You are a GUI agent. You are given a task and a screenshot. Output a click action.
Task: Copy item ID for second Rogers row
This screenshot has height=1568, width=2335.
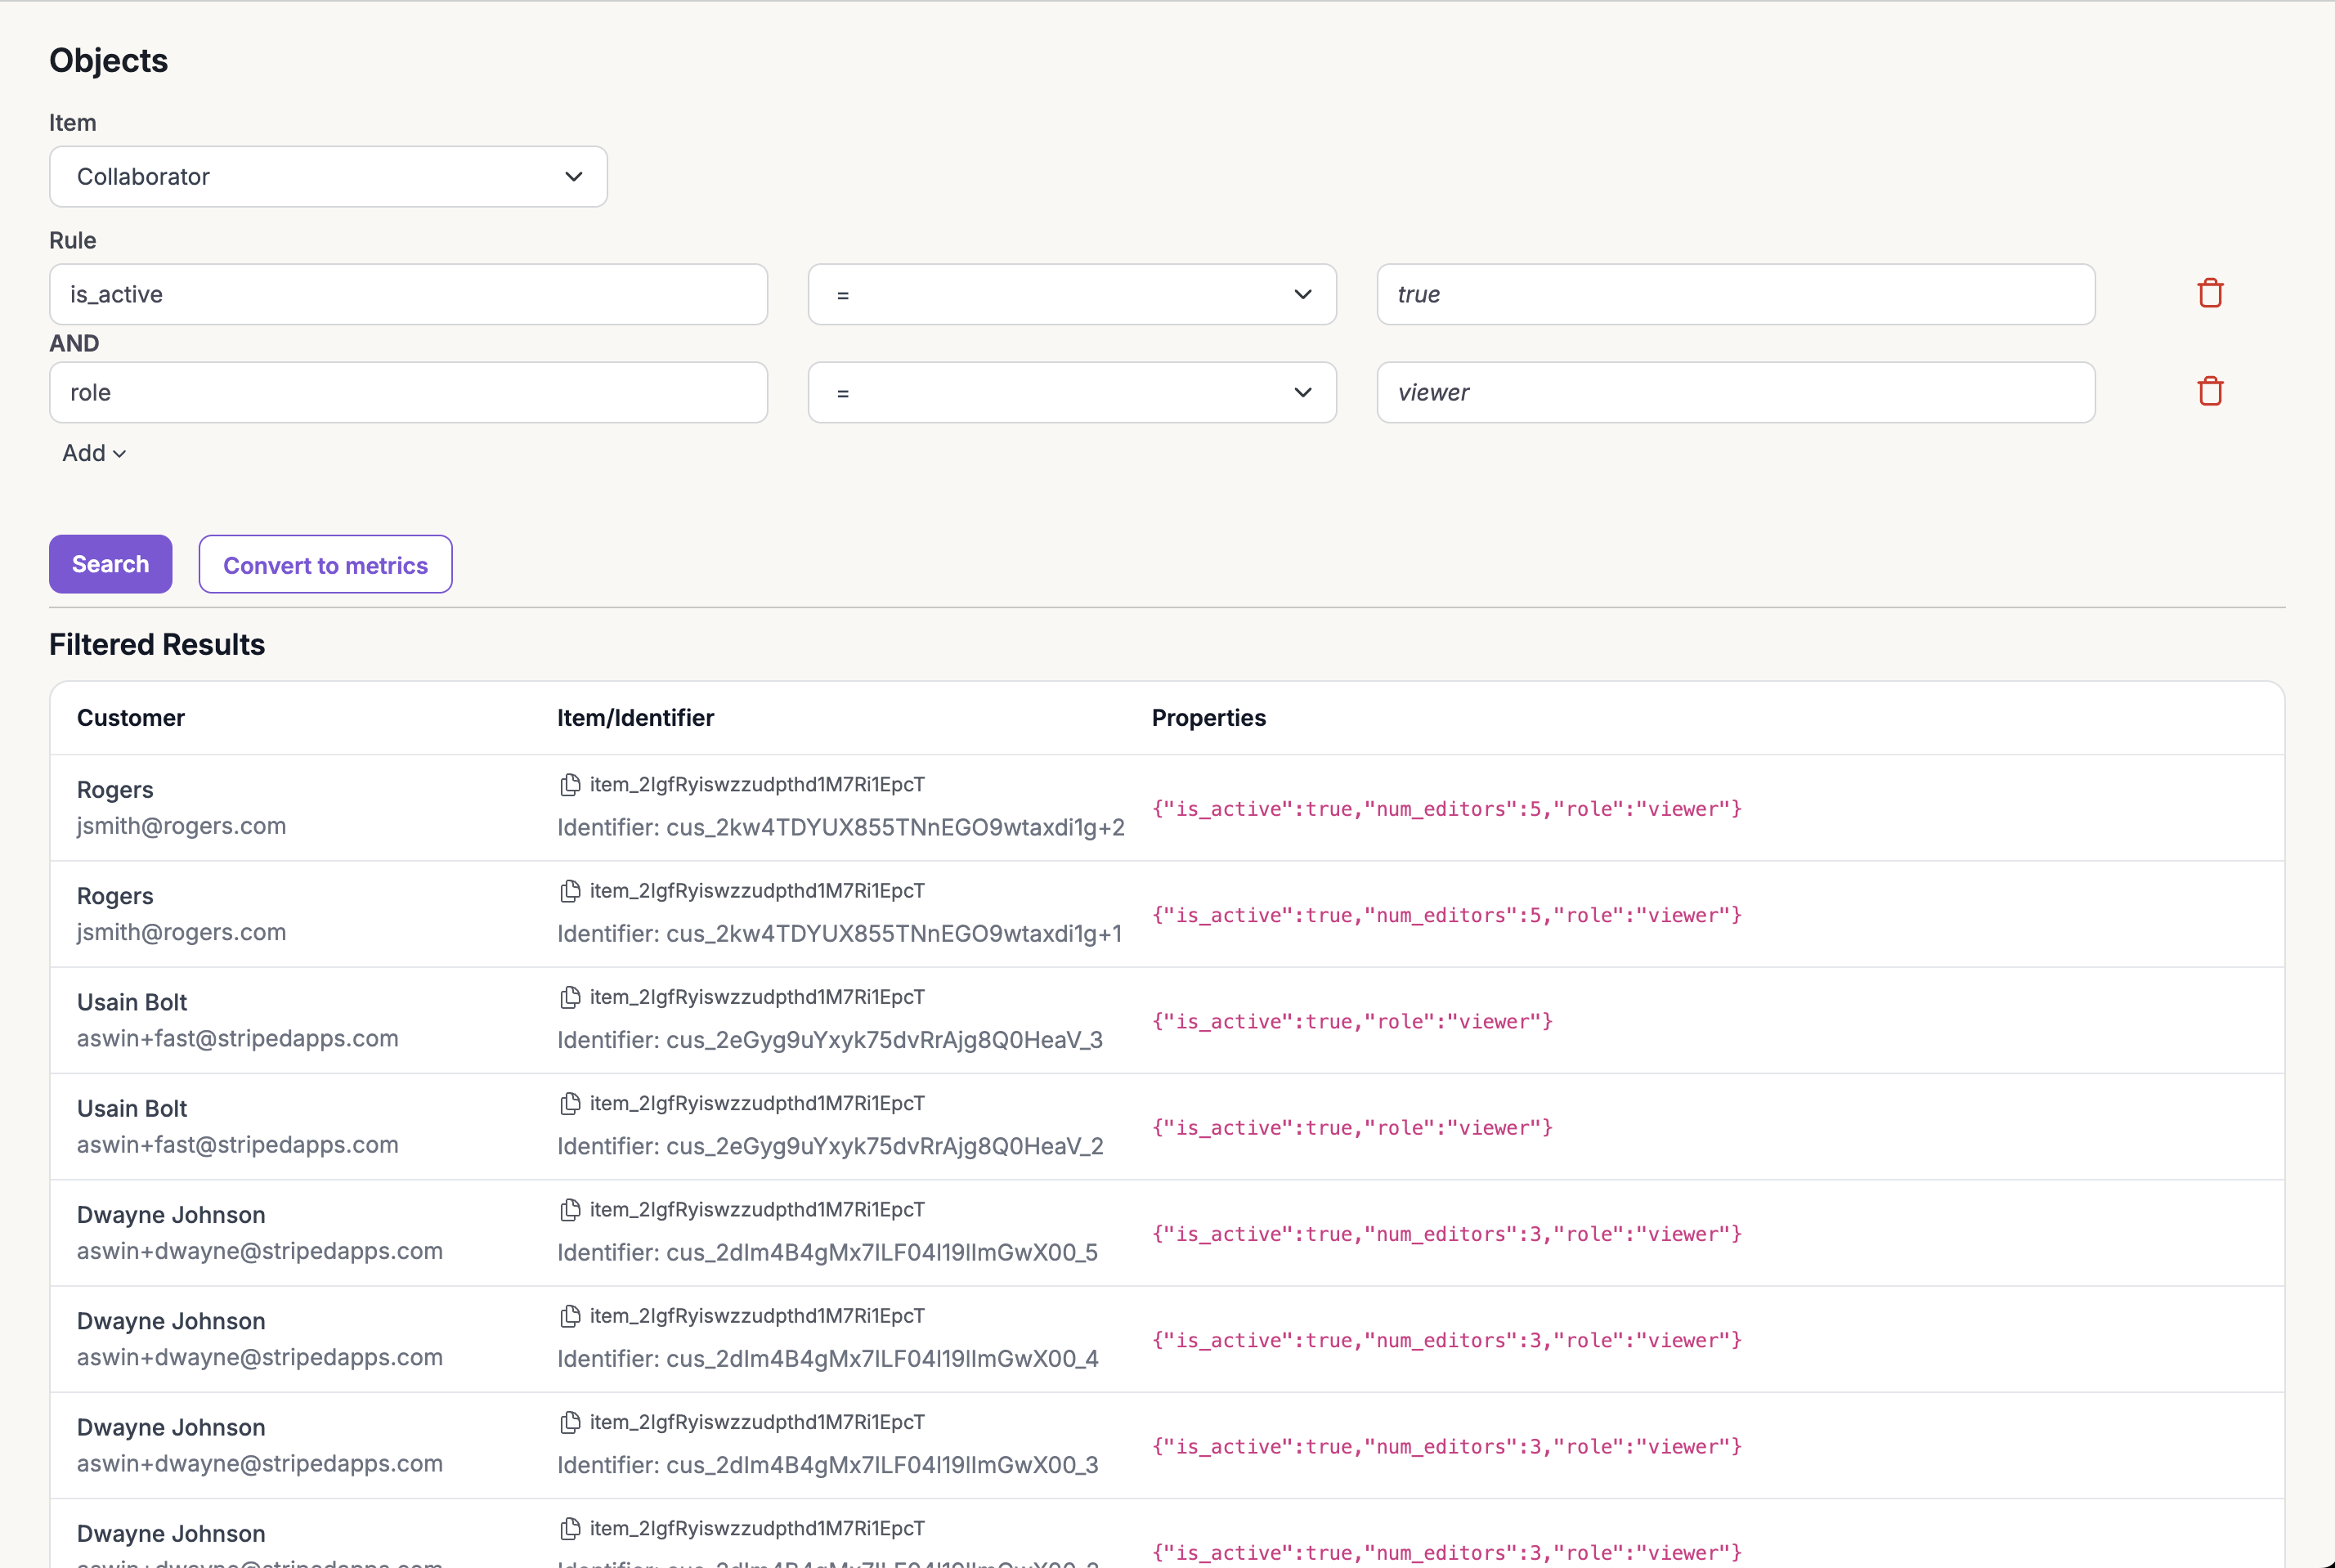(x=570, y=891)
